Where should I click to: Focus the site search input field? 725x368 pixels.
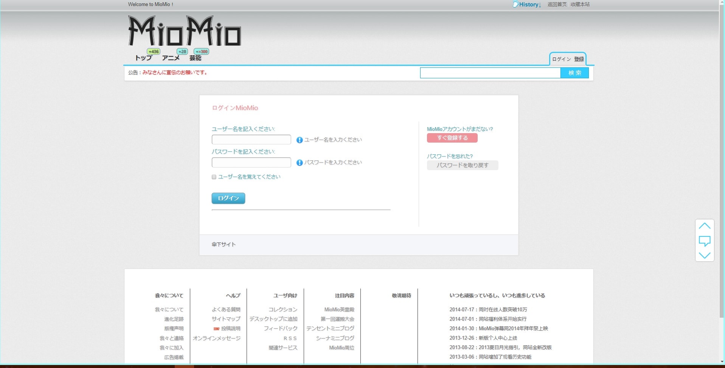pyautogui.click(x=490, y=73)
